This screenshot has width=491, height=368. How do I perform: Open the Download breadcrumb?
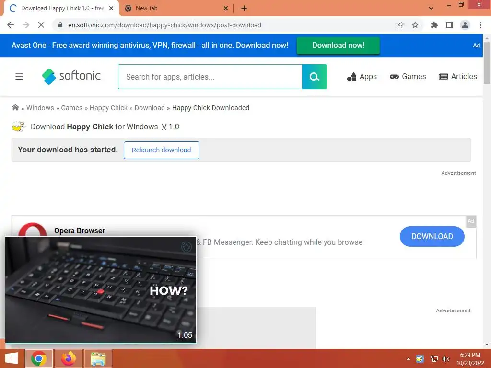[150, 108]
